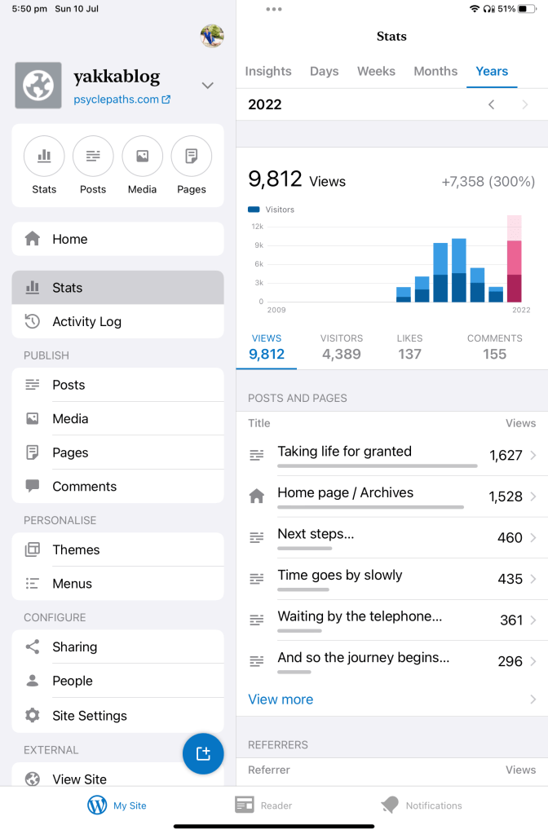Tap View more under Posts and Pages
Image resolution: width=548 pixels, height=834 pixels.
[281, 699]
